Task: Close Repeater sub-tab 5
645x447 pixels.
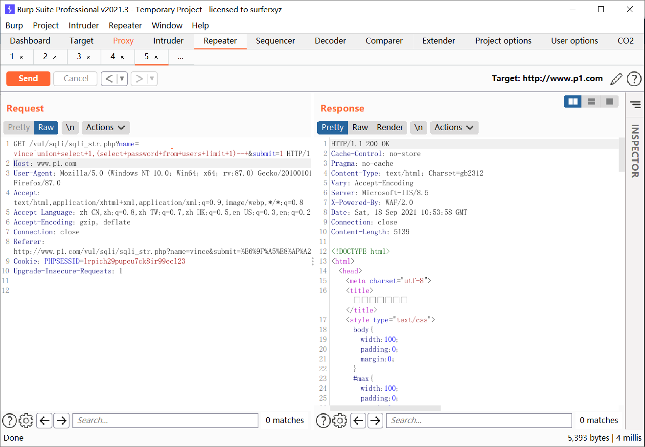Action: click(x=156, y=57)
